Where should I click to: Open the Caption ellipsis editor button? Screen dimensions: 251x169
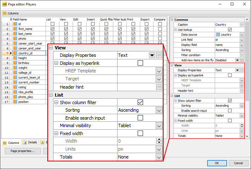tap(242, 25)
